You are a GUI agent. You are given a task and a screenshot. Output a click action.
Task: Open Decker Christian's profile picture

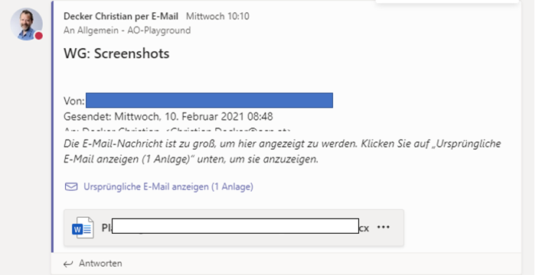pos(26,24)
